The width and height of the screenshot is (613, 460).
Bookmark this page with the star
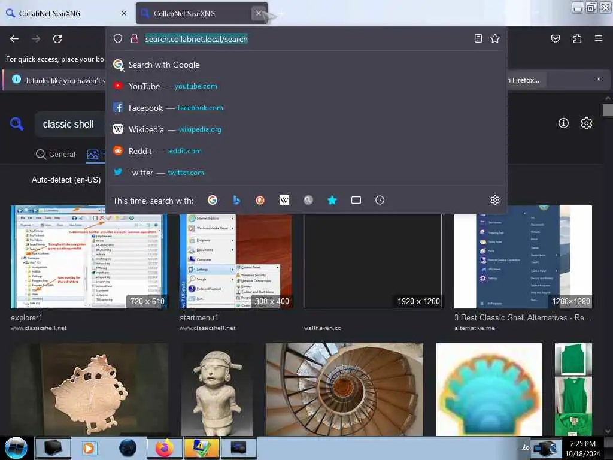click(495, 38)
